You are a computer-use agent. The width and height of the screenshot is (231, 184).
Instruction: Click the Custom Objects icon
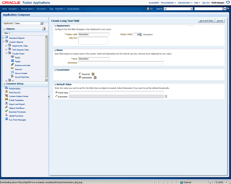click(6, 41)
